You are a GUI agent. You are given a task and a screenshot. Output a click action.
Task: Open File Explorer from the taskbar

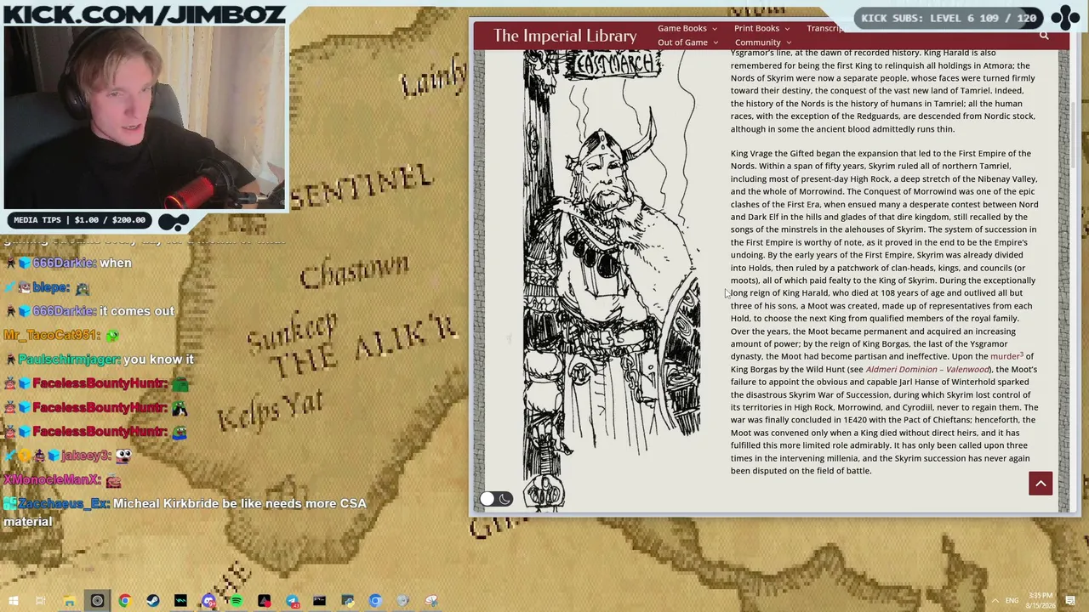69,601
